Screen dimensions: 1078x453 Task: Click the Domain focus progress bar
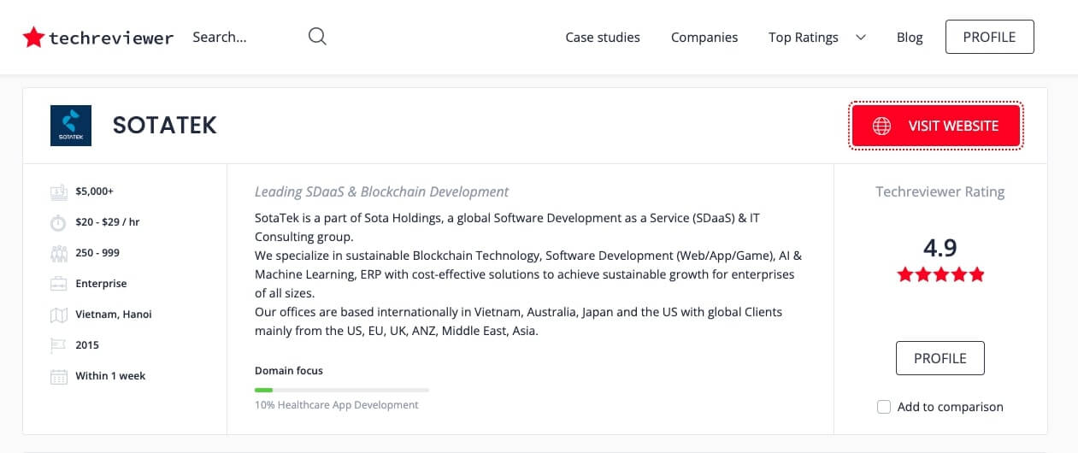342,390
